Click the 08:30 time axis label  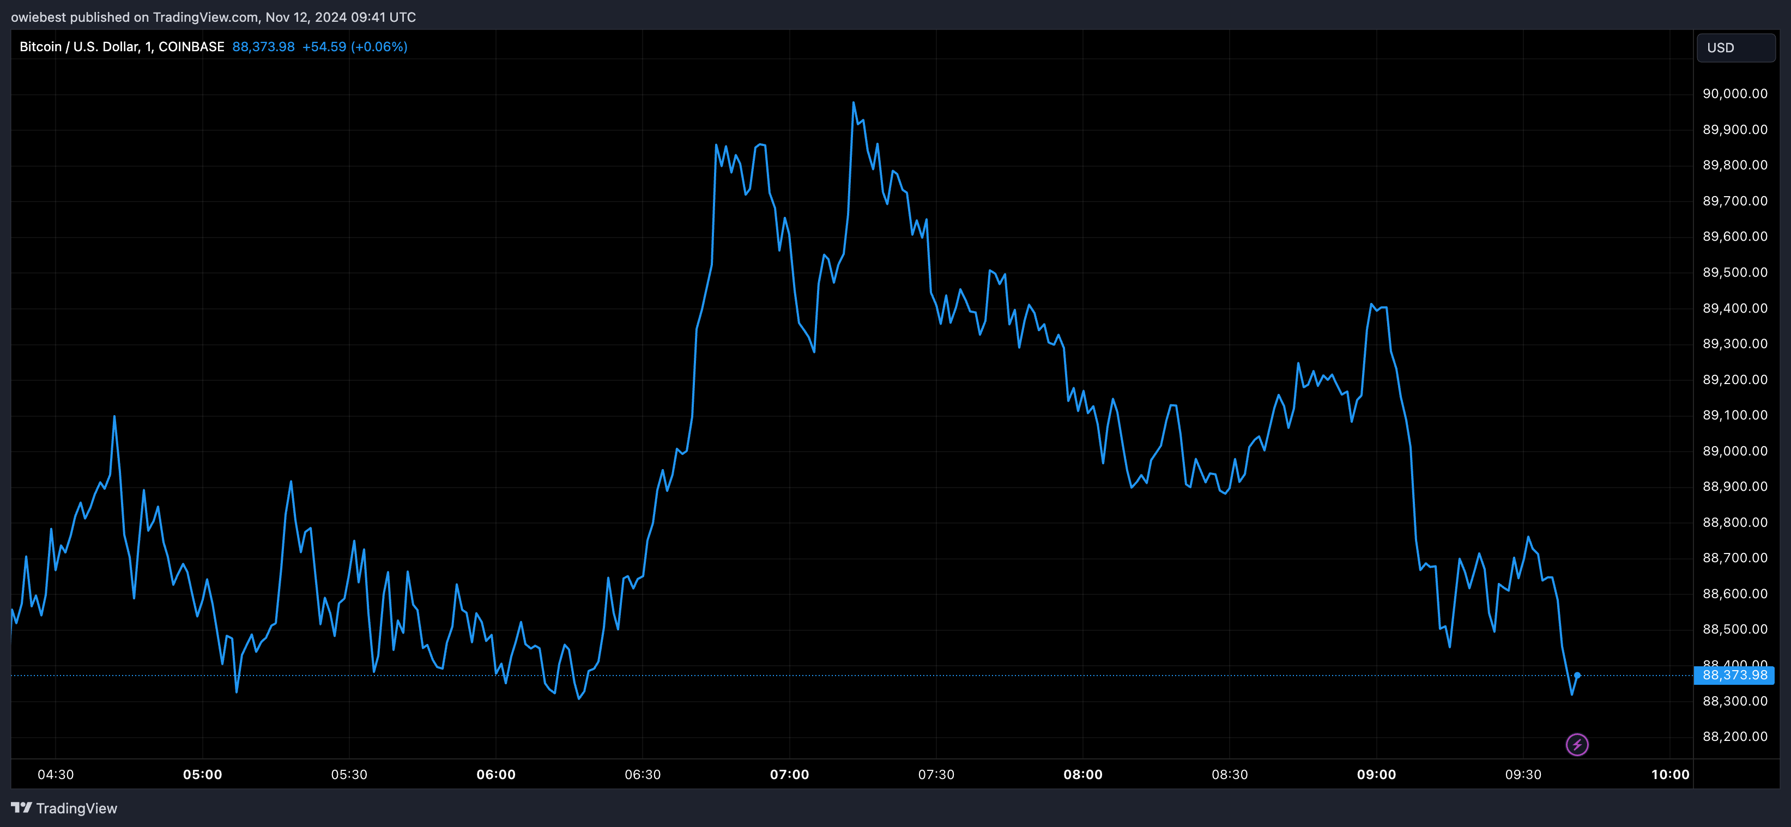1229,774
